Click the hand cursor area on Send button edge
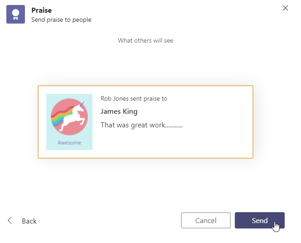Viewport: 301px width, 243px height. point(276,227)
